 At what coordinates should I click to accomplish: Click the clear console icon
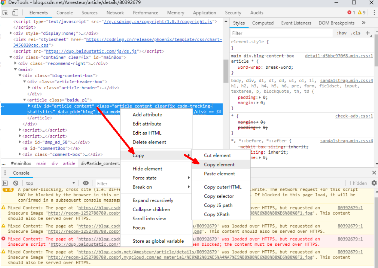(x=16, y=183)
